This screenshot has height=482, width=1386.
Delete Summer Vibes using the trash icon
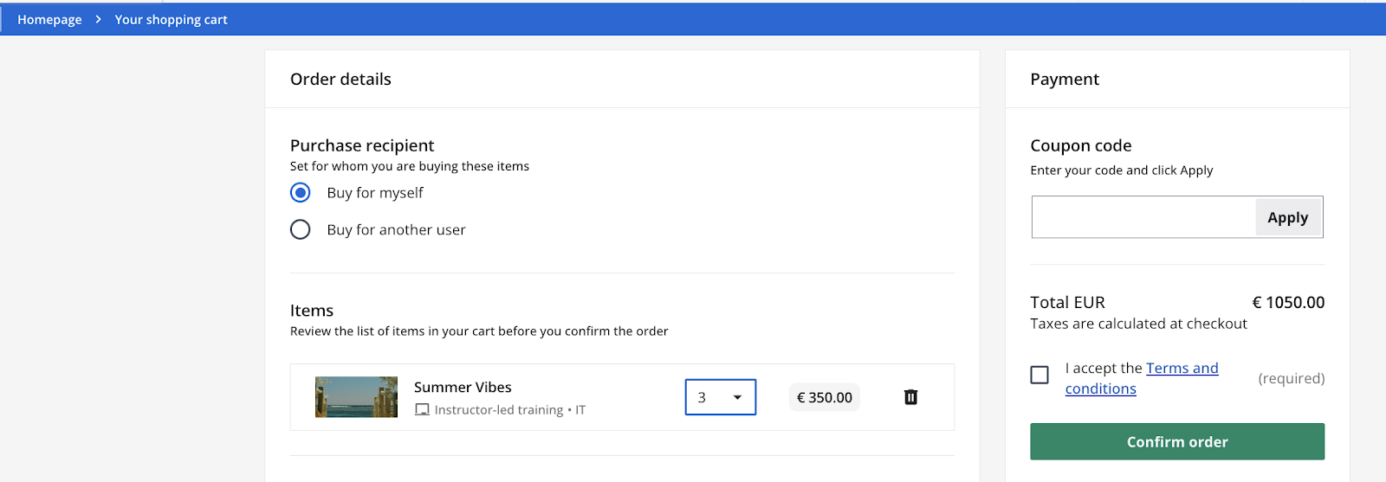point(910,397)
